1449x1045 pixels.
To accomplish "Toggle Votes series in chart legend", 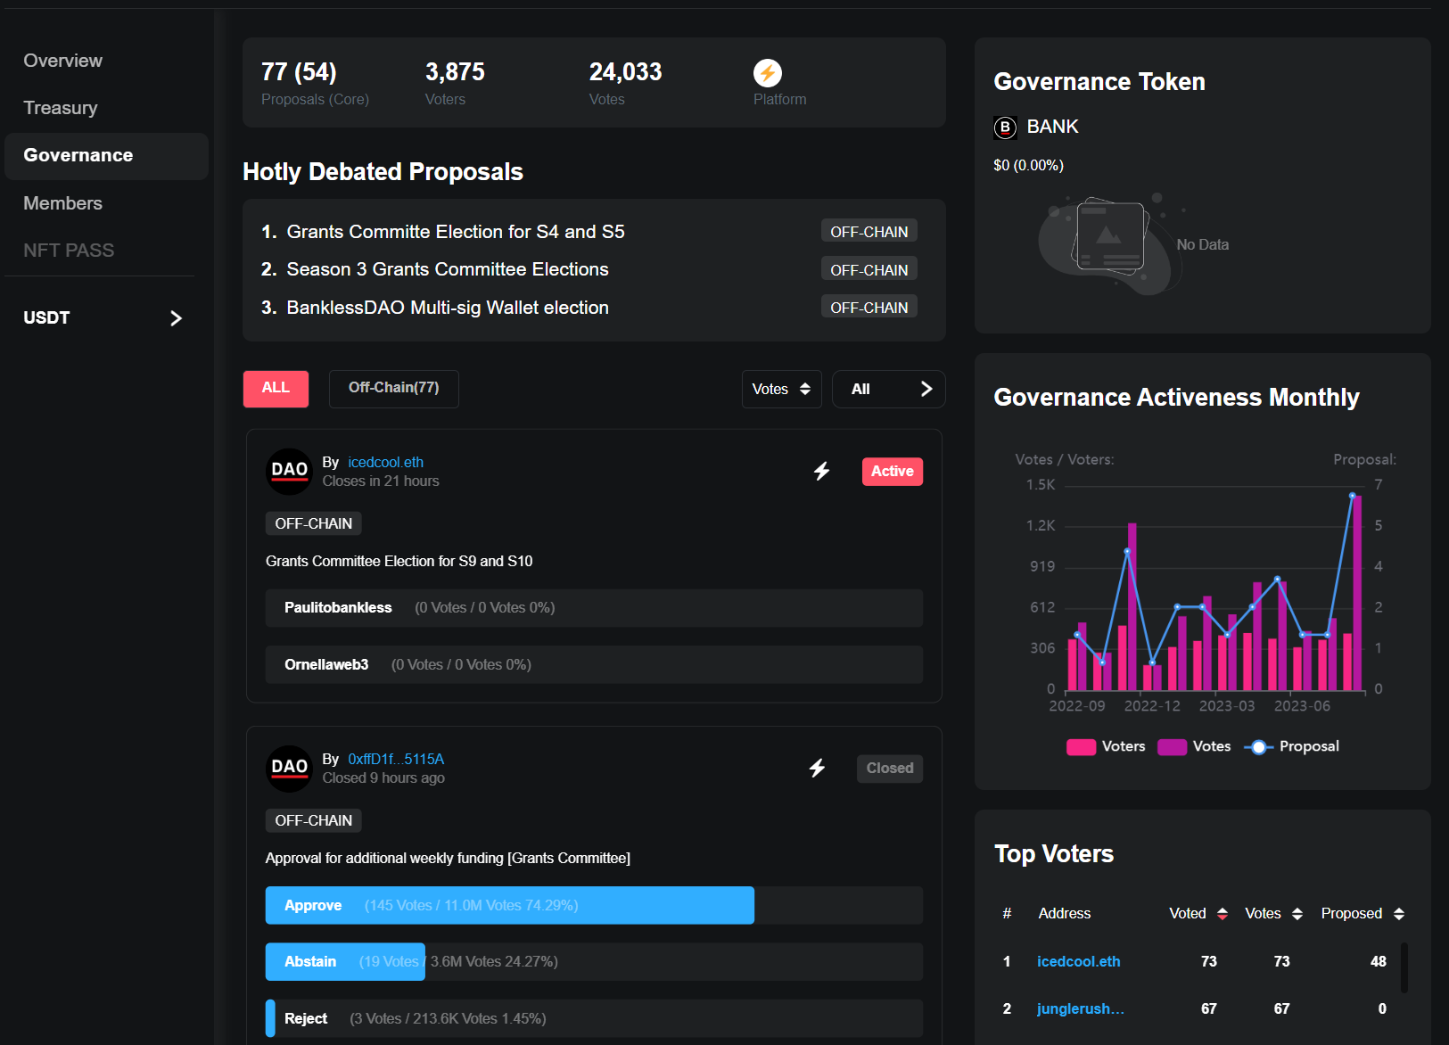I will pos(1194,746).
